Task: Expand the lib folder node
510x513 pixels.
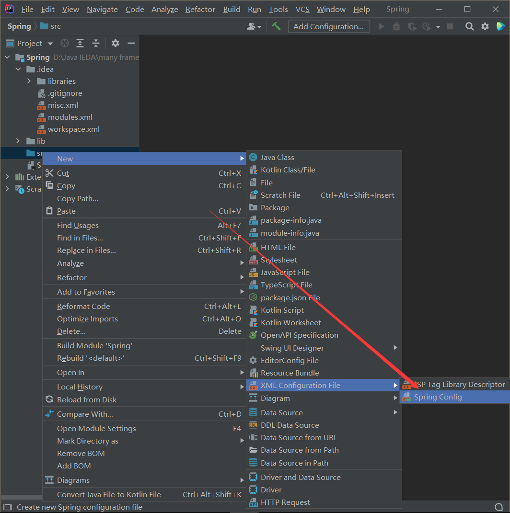Action: coord(18,141)
